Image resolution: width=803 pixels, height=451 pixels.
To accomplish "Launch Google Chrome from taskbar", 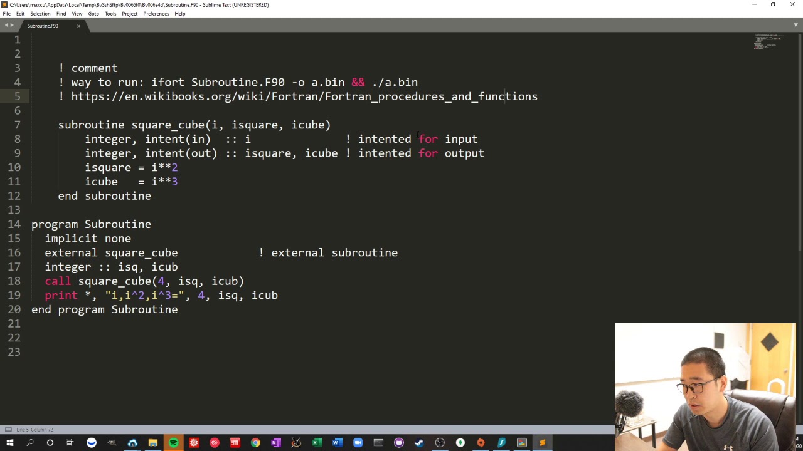I will coord(255,443).
